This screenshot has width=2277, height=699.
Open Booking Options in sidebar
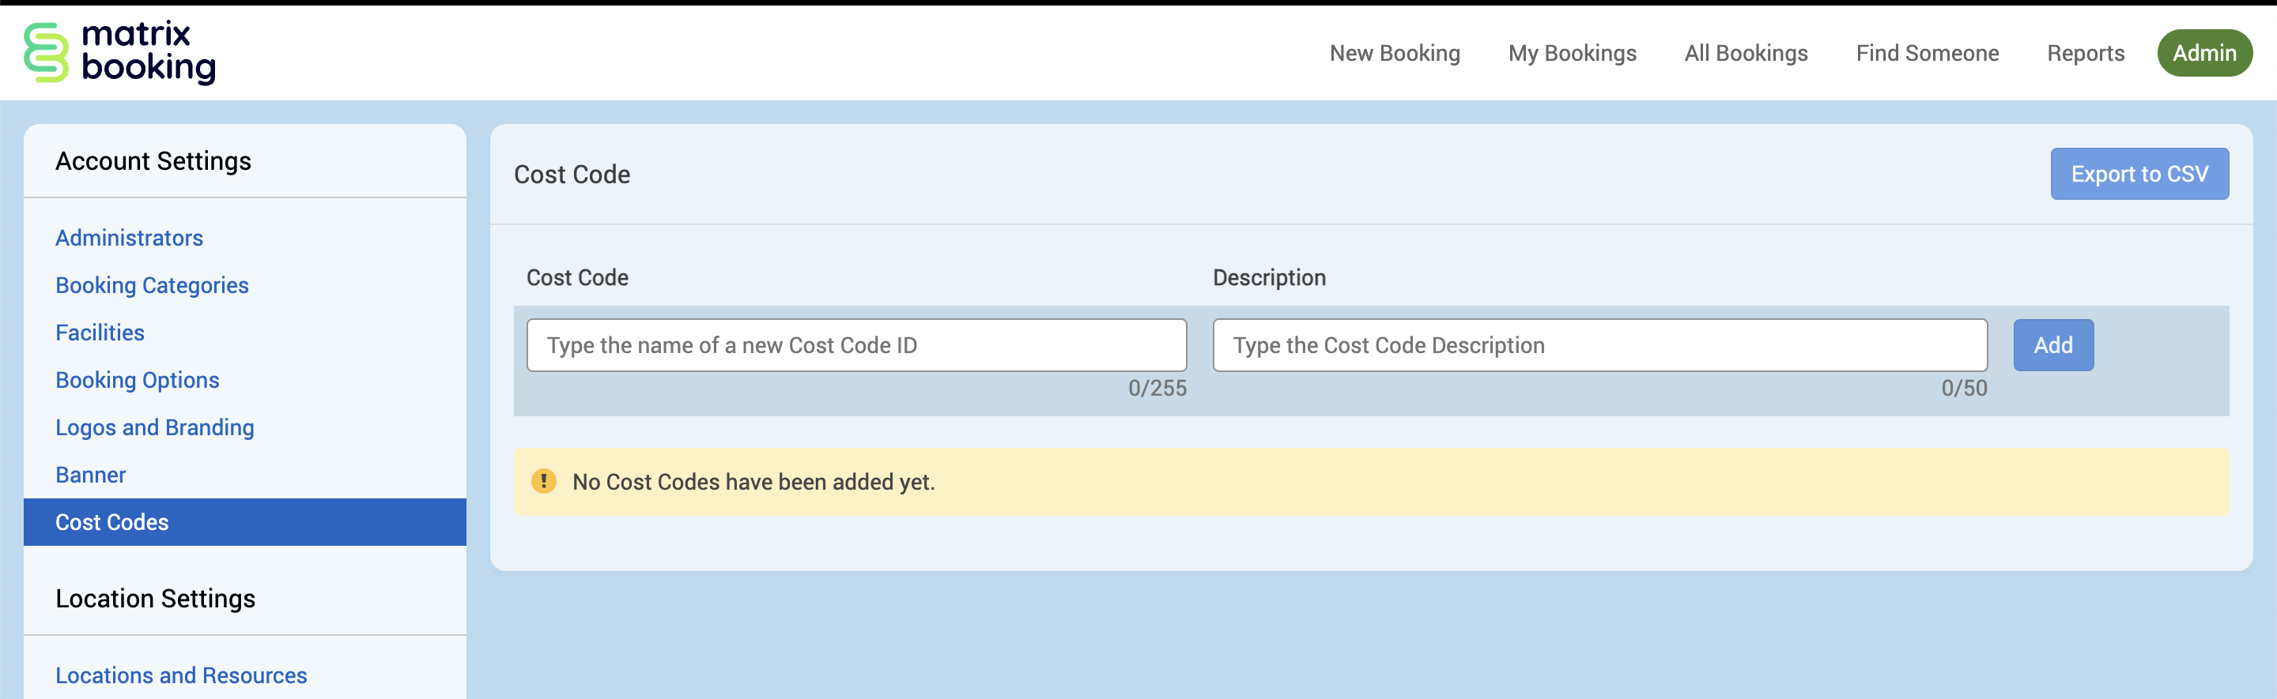pyautogui.click(x=137, y=379)
